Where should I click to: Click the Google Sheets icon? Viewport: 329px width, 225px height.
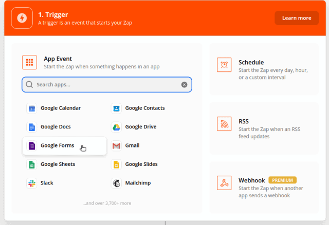click(31, 164)
